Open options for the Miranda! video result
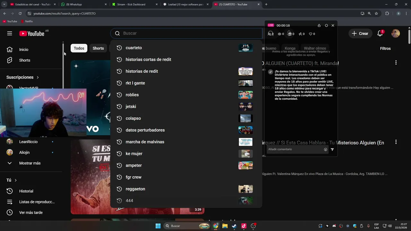Viewport: 411px width, 231px height. click(396, 63)
